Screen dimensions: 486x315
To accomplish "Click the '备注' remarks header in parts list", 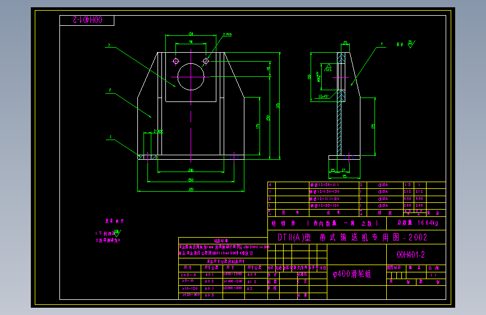I will 433,212.
